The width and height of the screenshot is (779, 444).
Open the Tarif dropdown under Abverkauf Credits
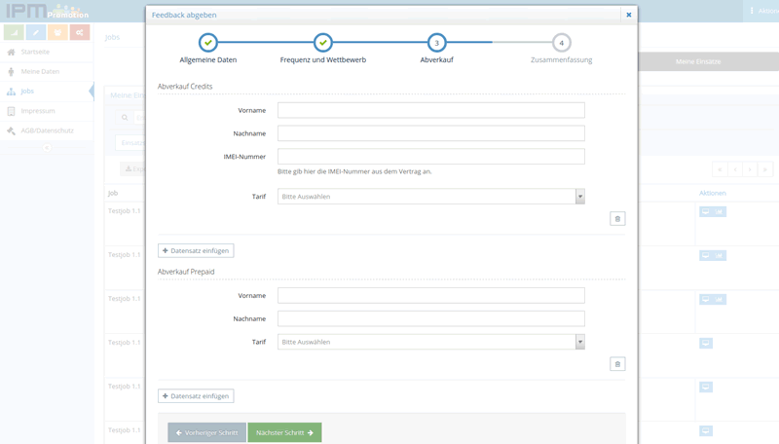coord(430,197)
